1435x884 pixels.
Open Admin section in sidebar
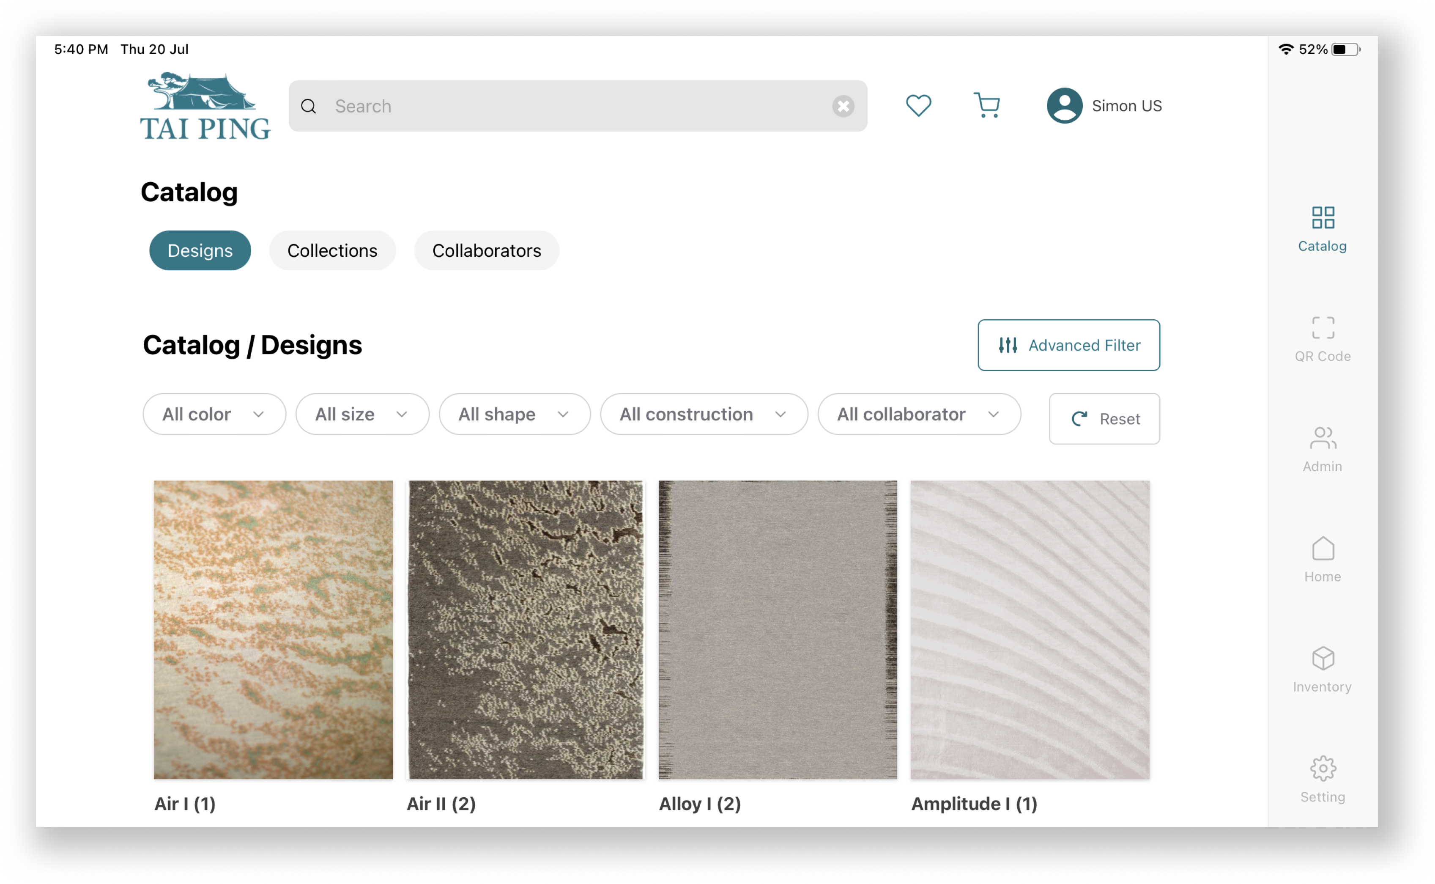click(x=1322, y=450)
